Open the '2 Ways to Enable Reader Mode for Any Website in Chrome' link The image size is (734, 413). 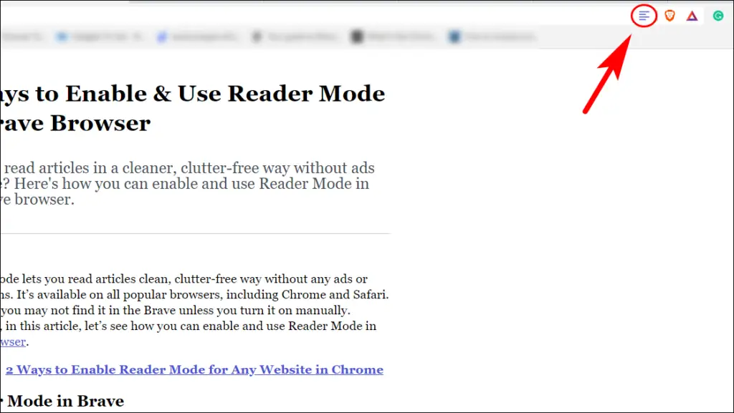pyautogui.click(x=194, y=369)
